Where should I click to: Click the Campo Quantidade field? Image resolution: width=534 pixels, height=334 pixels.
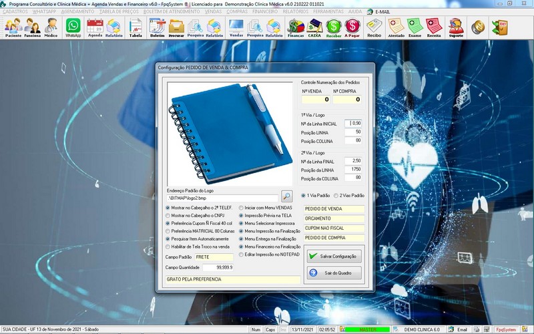tap(218, 268)
